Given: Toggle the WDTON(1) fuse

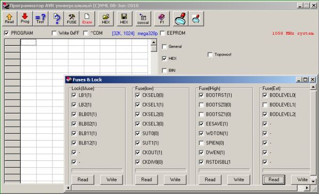Looking at the screenshot, I should 201,133.
